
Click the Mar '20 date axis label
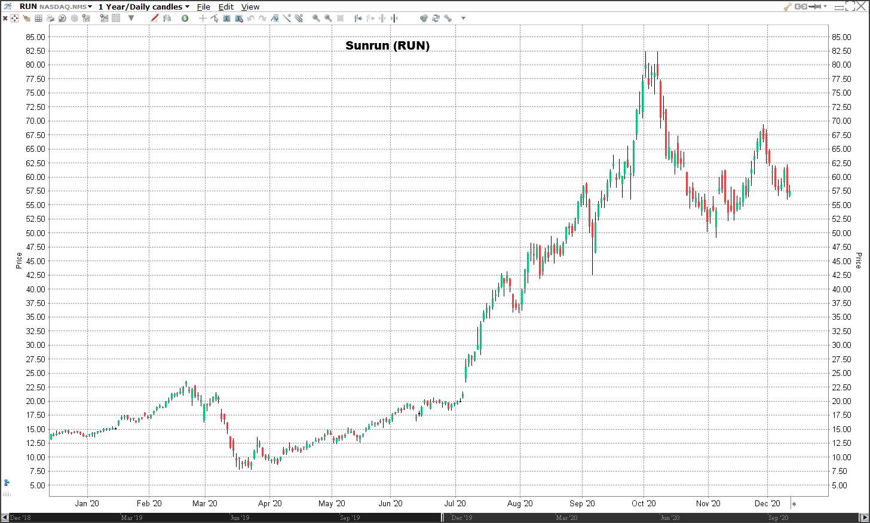(205, 503)
